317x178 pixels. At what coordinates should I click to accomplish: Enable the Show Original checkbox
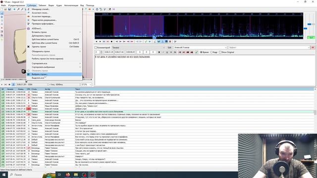coord(226,52)
